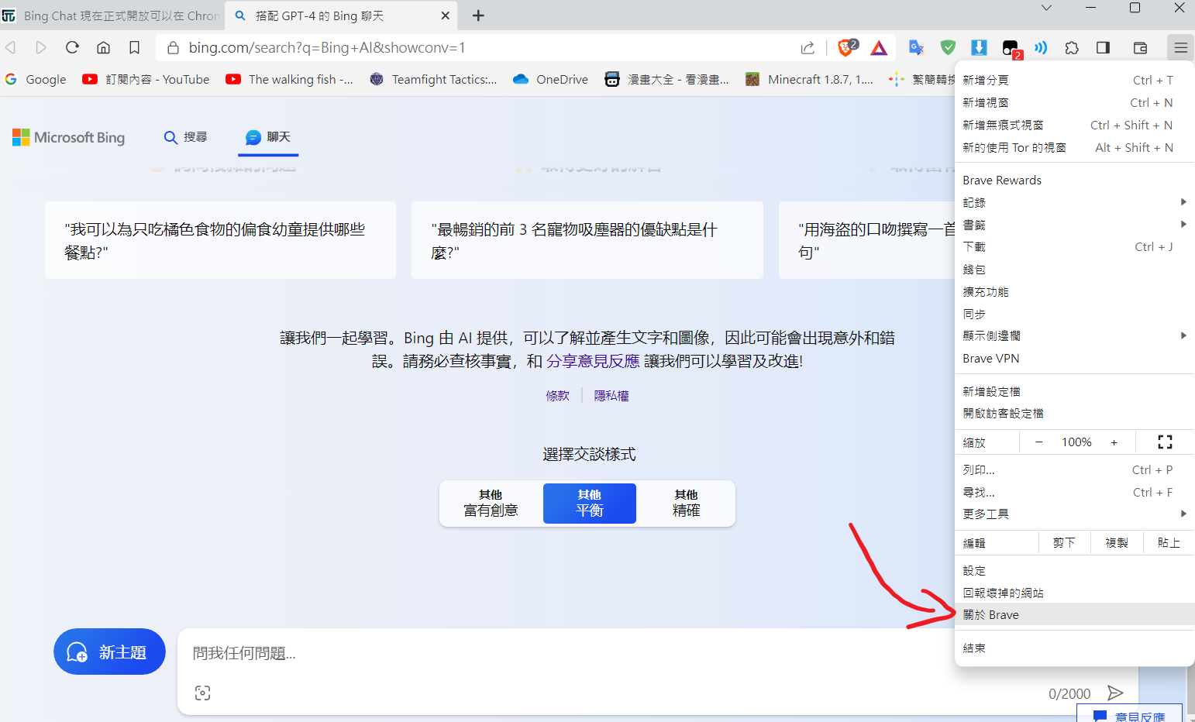Open the Google bookmark

point(36,79)
